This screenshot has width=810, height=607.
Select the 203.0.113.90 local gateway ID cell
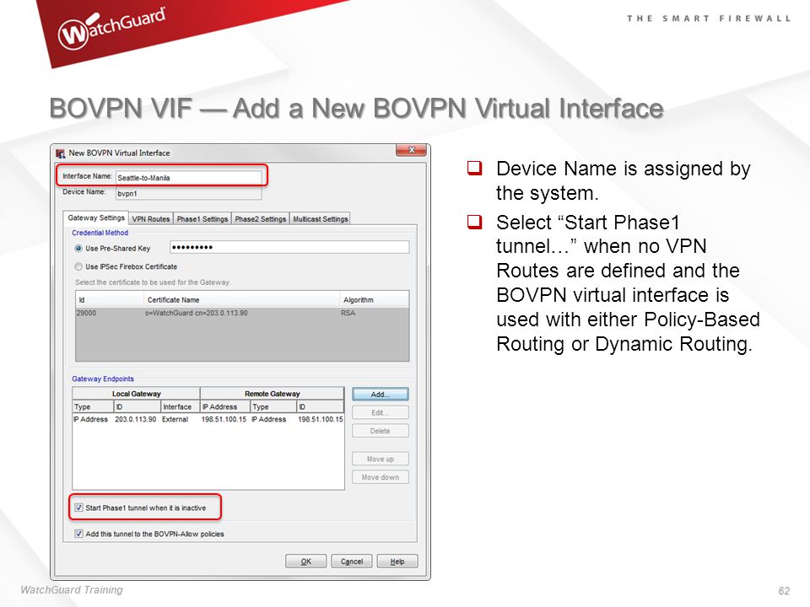[135, 419]
